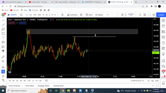Toggle stay in drawing mode

(3, 72)
